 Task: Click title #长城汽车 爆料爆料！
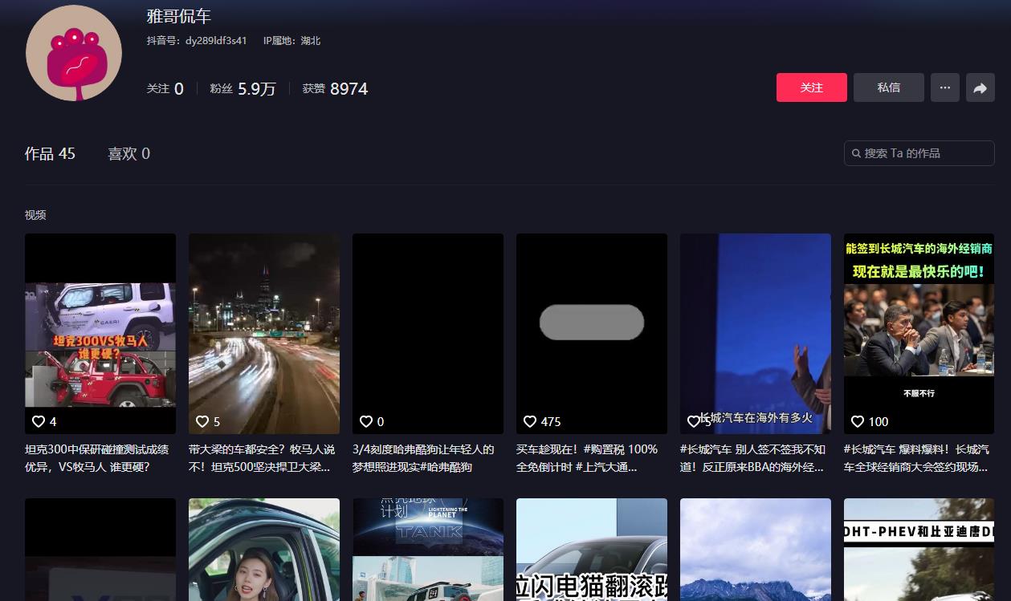[x=917, y=458]
